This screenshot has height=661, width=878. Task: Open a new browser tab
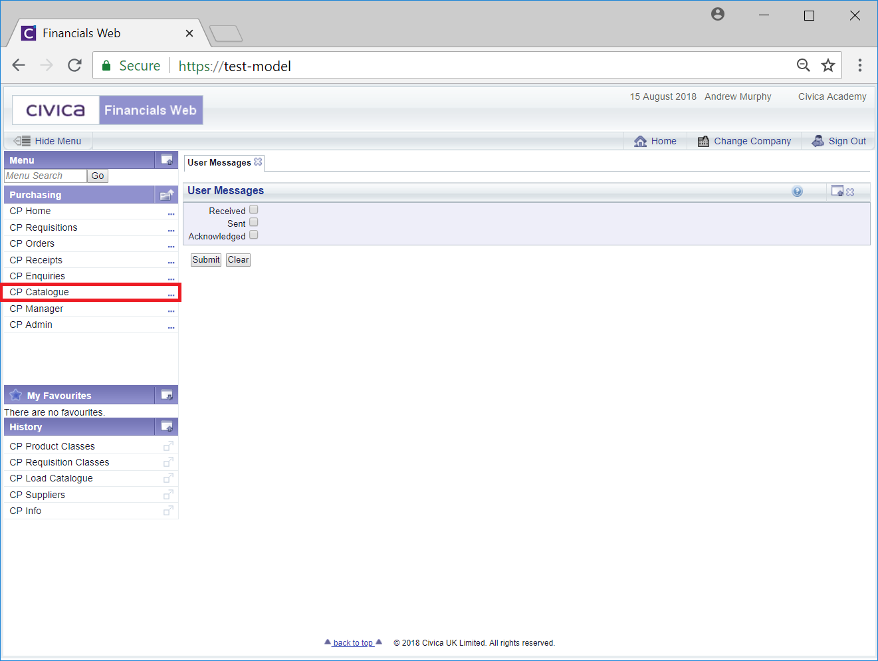[x=226, y=33]
